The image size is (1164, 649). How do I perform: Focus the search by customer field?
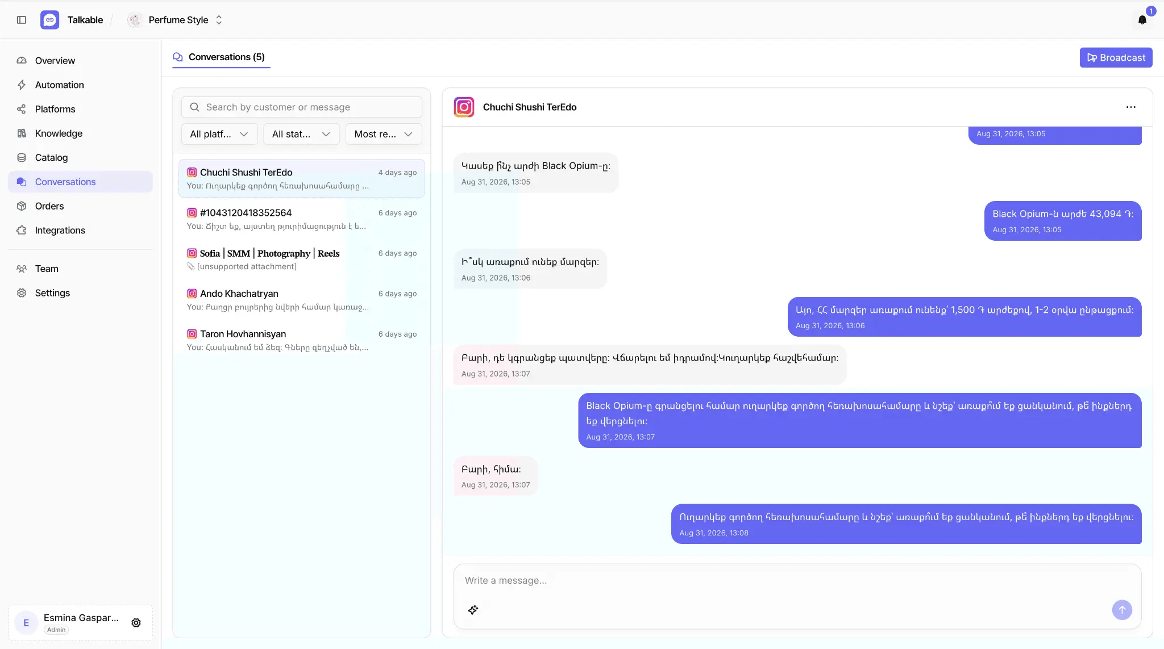pos(302,107)
